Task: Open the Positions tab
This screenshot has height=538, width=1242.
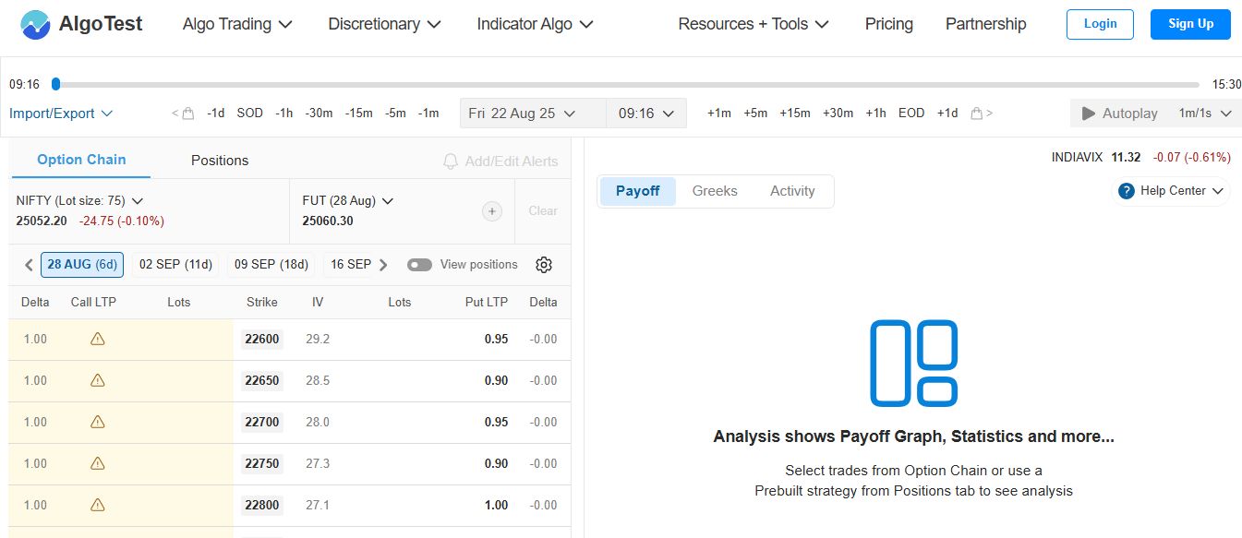Action: [219, 160]
